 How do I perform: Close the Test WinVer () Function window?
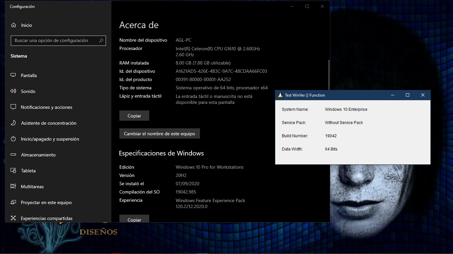tap(423, 95)
